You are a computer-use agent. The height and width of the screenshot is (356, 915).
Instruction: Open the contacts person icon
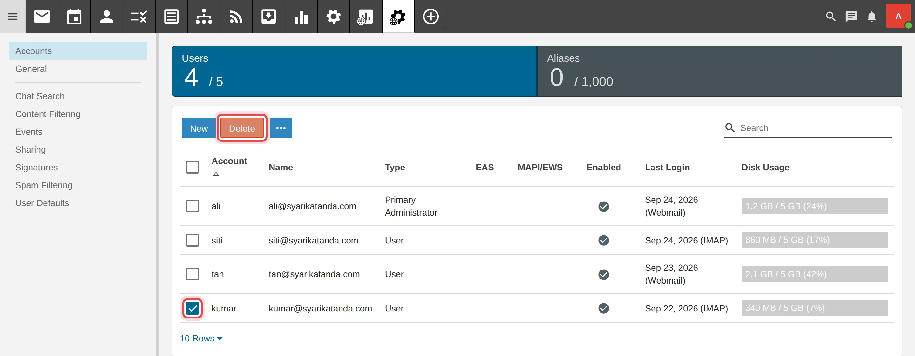106,16
